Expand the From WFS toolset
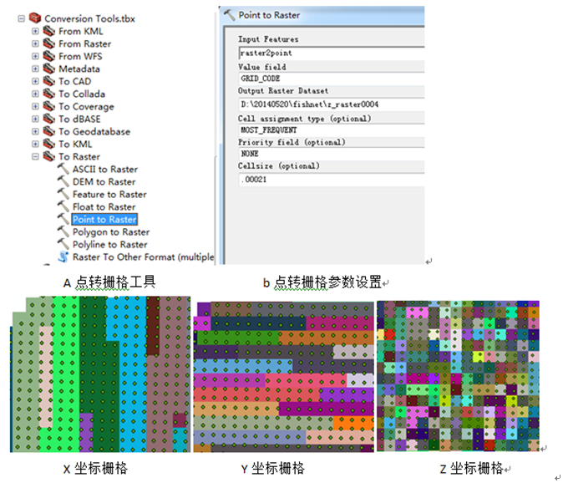This screenshot has height=488, width=563. 35,56
